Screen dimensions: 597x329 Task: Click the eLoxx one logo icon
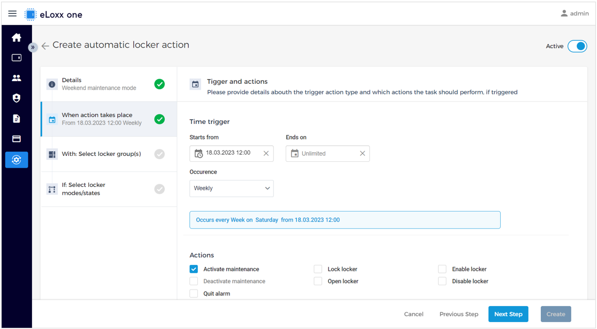30,14
